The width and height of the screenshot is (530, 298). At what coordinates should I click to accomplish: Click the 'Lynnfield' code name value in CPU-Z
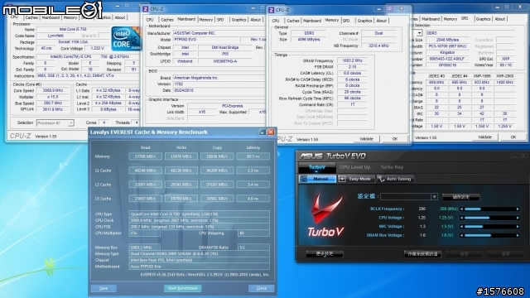pyautogui.click(x=55, y=36)
